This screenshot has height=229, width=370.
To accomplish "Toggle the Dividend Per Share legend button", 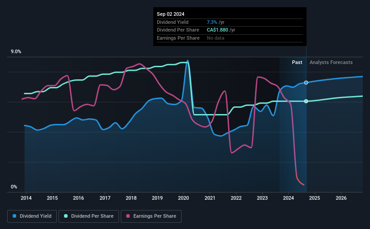I will [x=89, y=216].
